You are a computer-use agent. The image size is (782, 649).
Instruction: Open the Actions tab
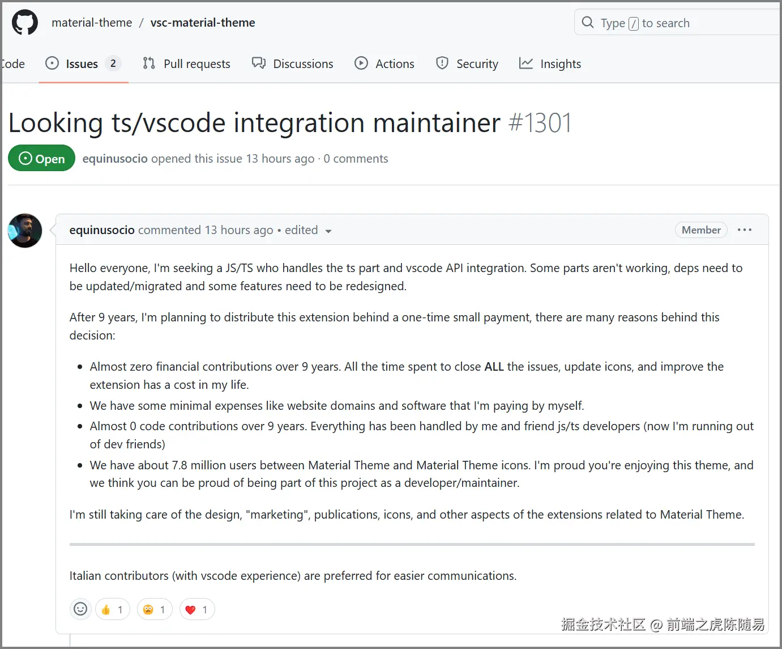pos(384,63)
